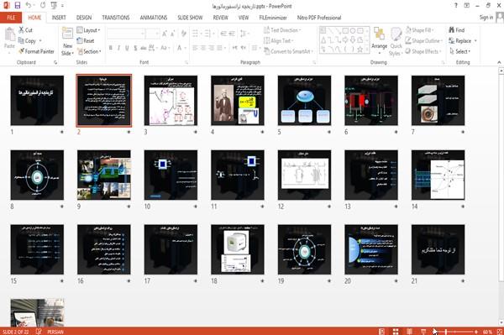Decrease list indent level
The height and width of the screenshot is (335, 504).
224,34
